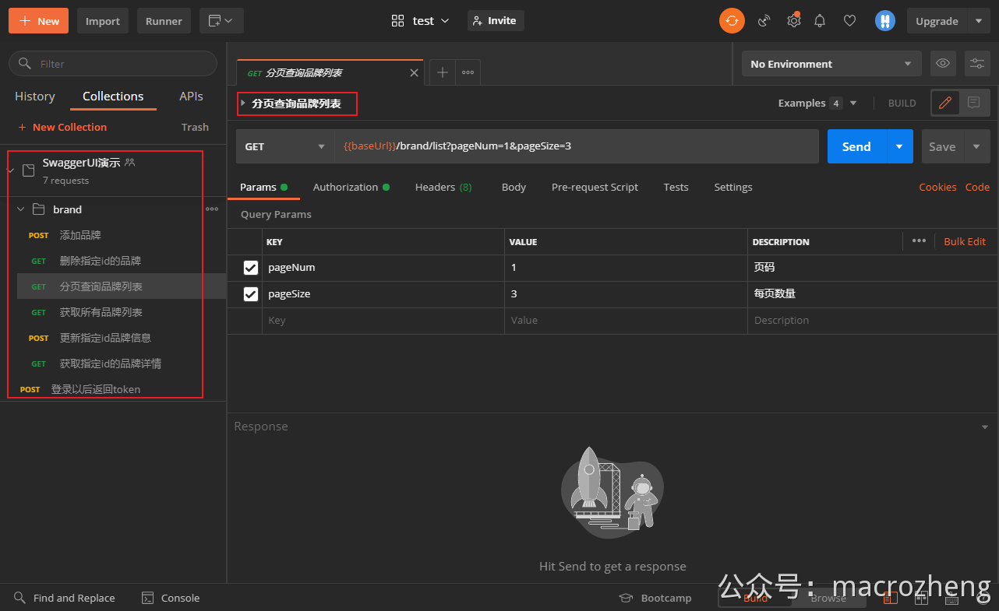The height and width of the screenshot is (611, 999).
Task: Click the Invite person-plus icon
Action: 478,21
